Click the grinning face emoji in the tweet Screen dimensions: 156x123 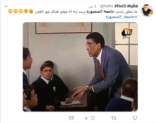pos(31,11)
